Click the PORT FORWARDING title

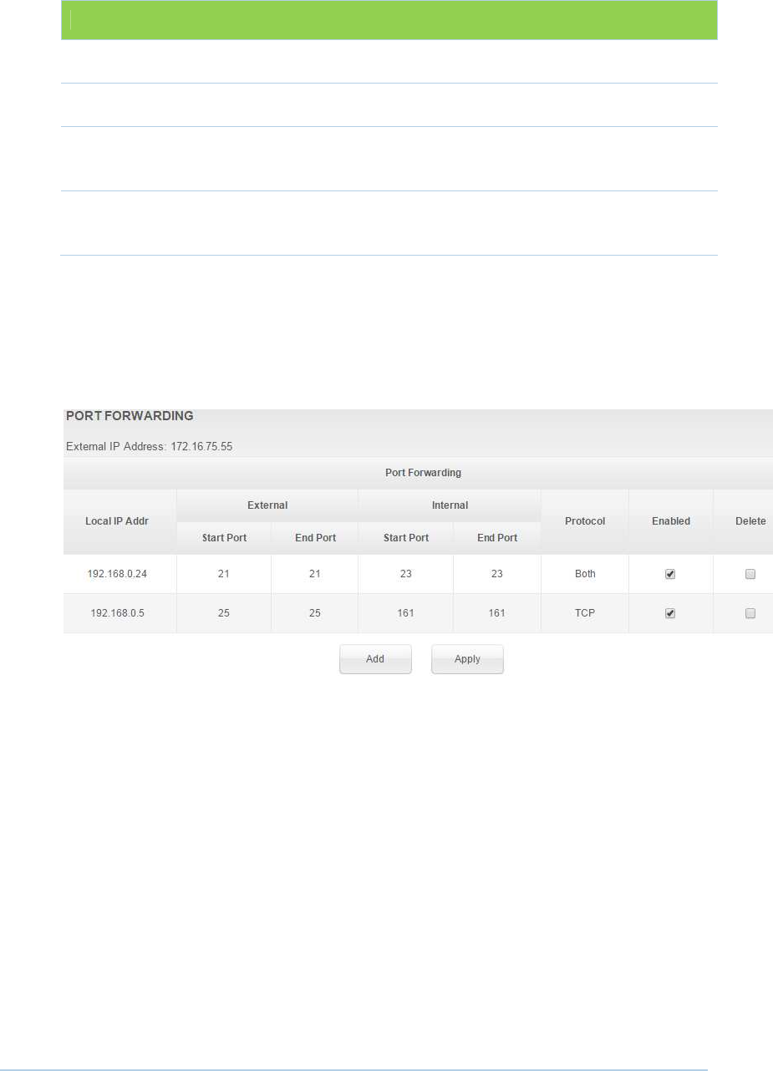click(x=130, y=416)
